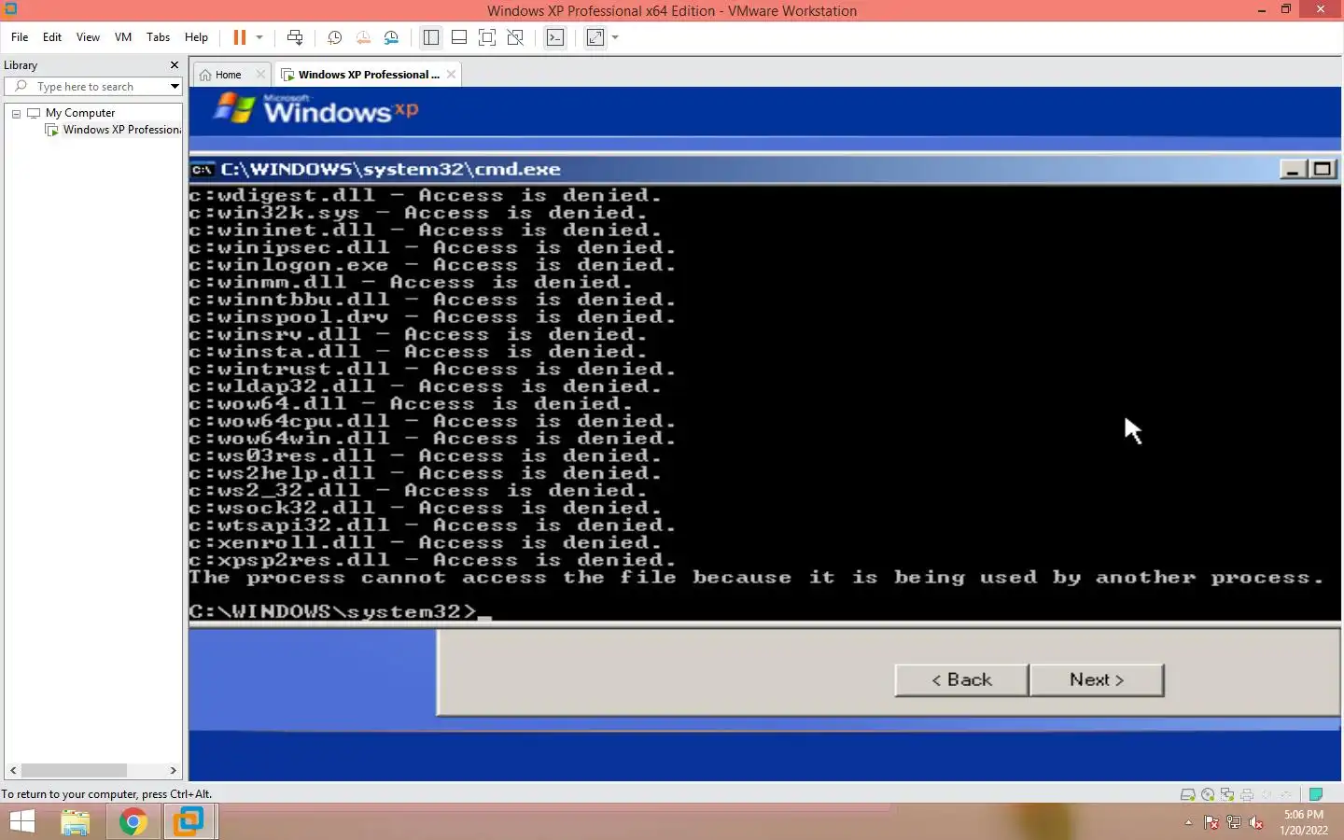Minimize the cmd.exe window
1344x840 pixels.
pyautogui.click(x=1293, y=169)
